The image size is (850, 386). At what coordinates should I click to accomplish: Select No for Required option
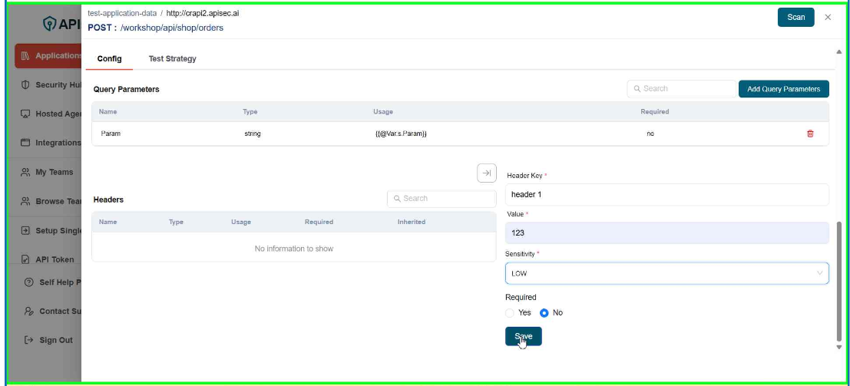coord(544,313)
